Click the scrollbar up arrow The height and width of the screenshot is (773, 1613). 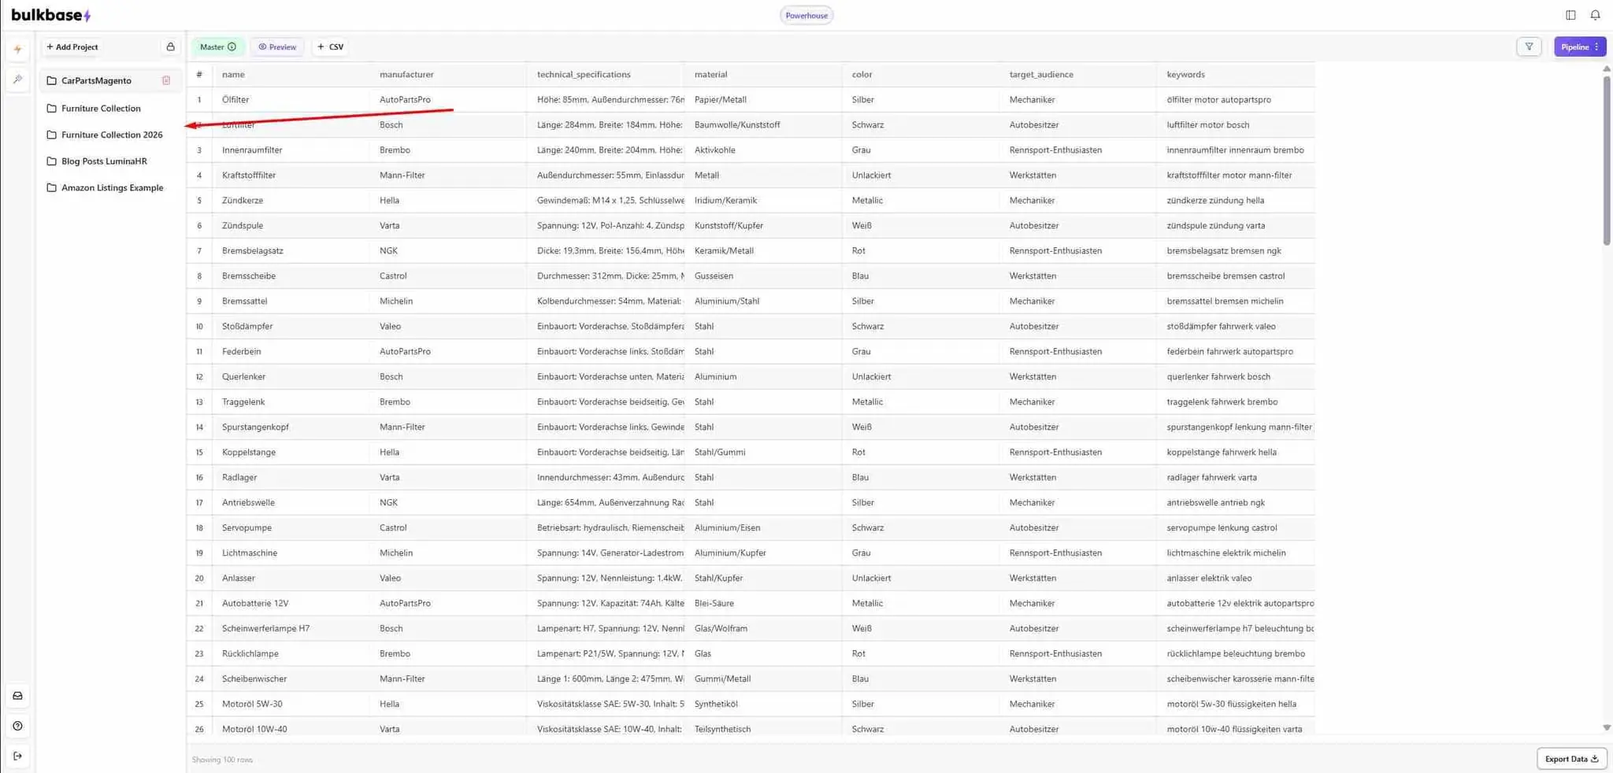click(1607, 68)
